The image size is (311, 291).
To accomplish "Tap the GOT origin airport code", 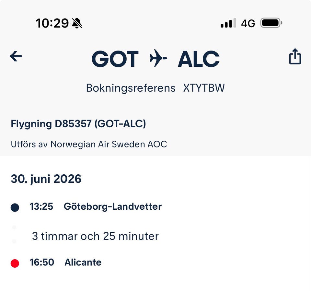I will (115, 59).
